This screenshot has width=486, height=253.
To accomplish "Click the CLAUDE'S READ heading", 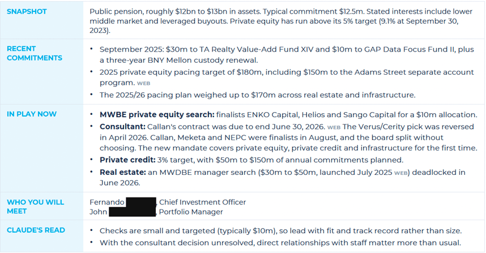I will 36,230.
